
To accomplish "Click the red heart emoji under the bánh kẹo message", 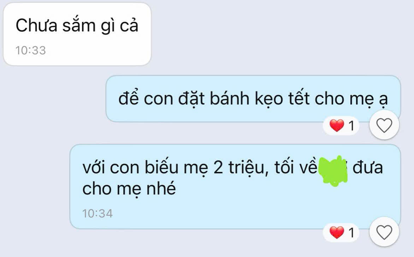I will (x=337, y=125).
